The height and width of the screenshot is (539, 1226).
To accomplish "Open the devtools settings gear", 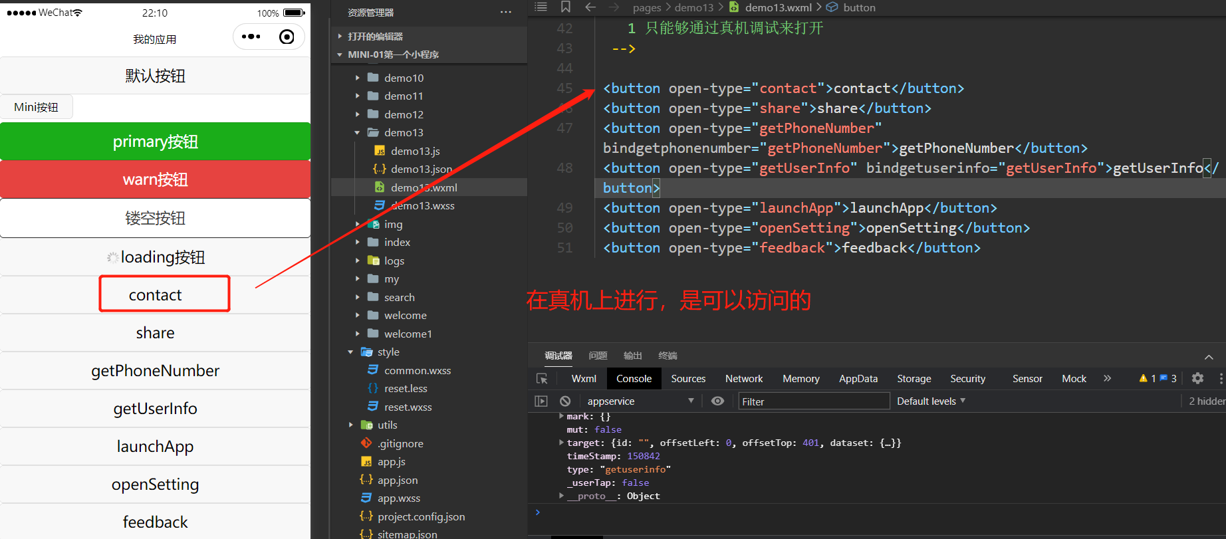I will [x=1197, y=378].
